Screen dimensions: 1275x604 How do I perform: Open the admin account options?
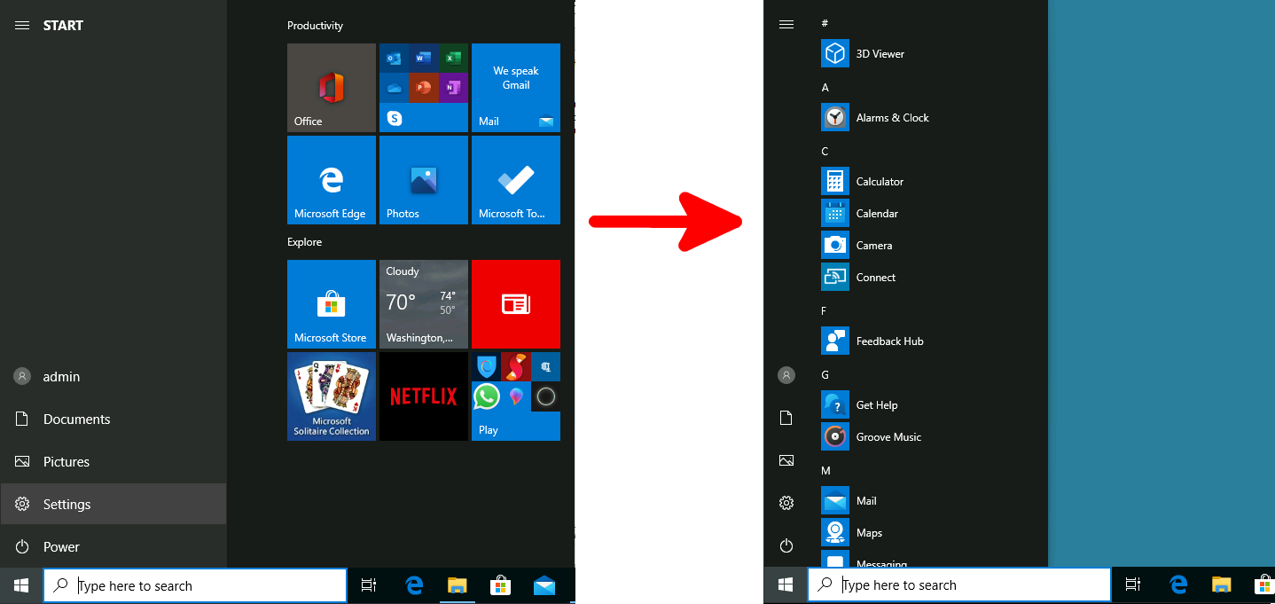click(x=61, y=376)
